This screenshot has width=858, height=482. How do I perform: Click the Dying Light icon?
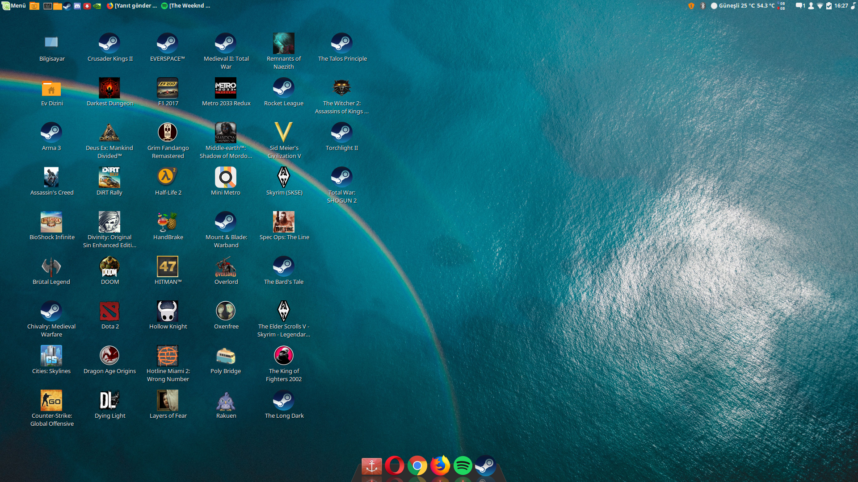coord(109,400)
